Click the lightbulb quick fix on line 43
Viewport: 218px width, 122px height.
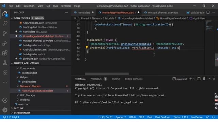[87, 47]
